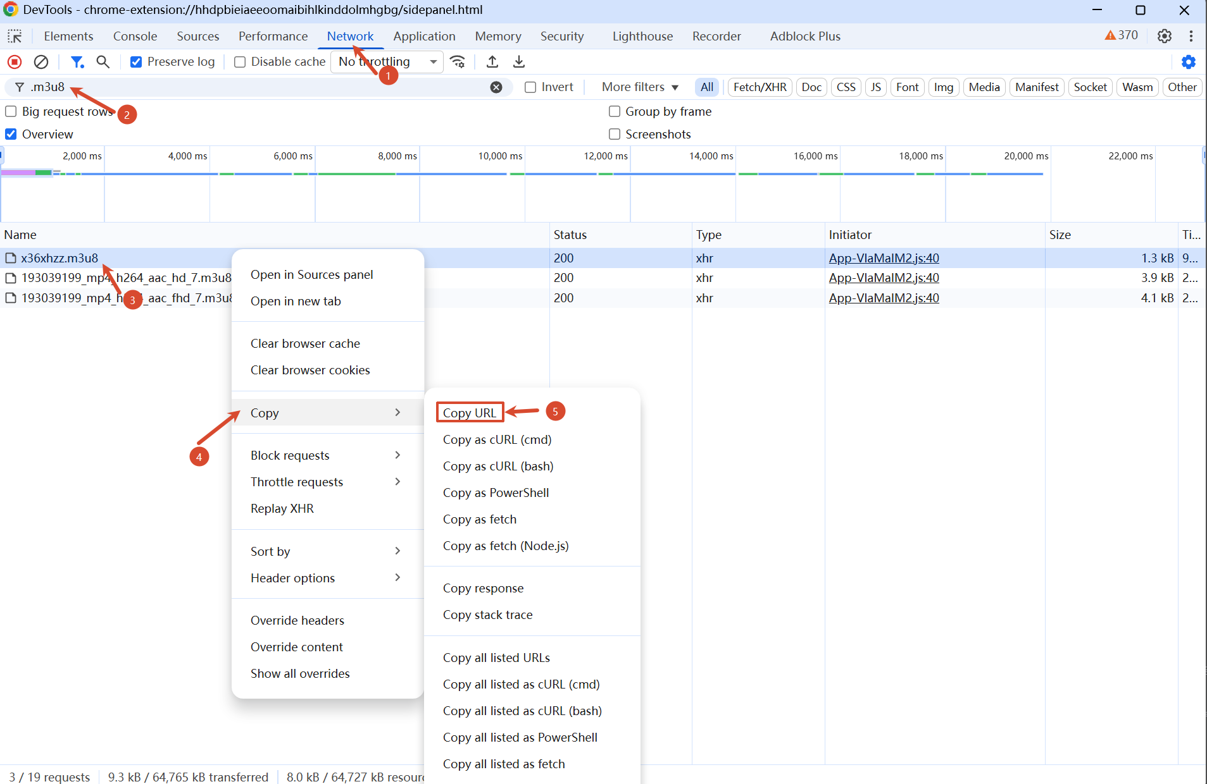
Task: Clear the network log
Action: coord(41,62)
